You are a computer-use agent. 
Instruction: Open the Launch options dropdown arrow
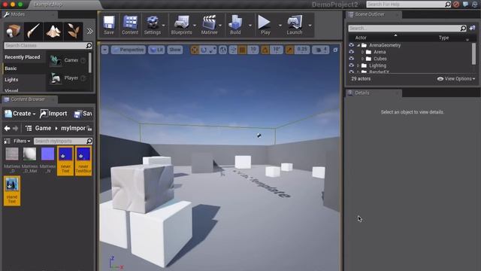310,26
